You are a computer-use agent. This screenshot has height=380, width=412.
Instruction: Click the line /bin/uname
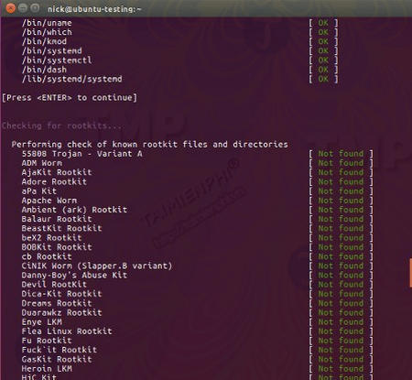[x=47, y=23]
